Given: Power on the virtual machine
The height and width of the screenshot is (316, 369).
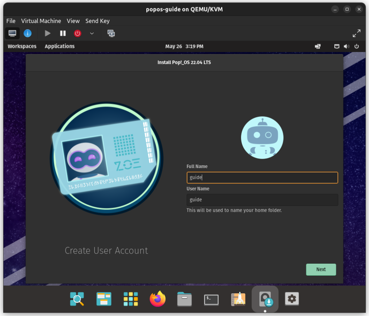Looking at the screenshot, I should pos(48,33).
